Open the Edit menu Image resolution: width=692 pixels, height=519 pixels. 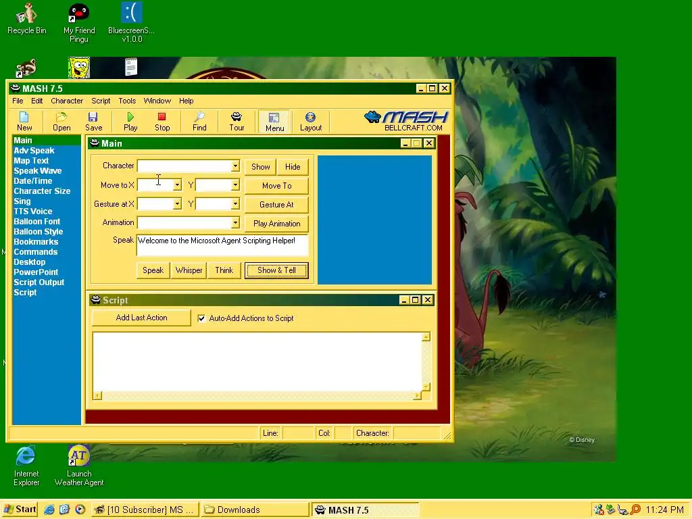36,101
